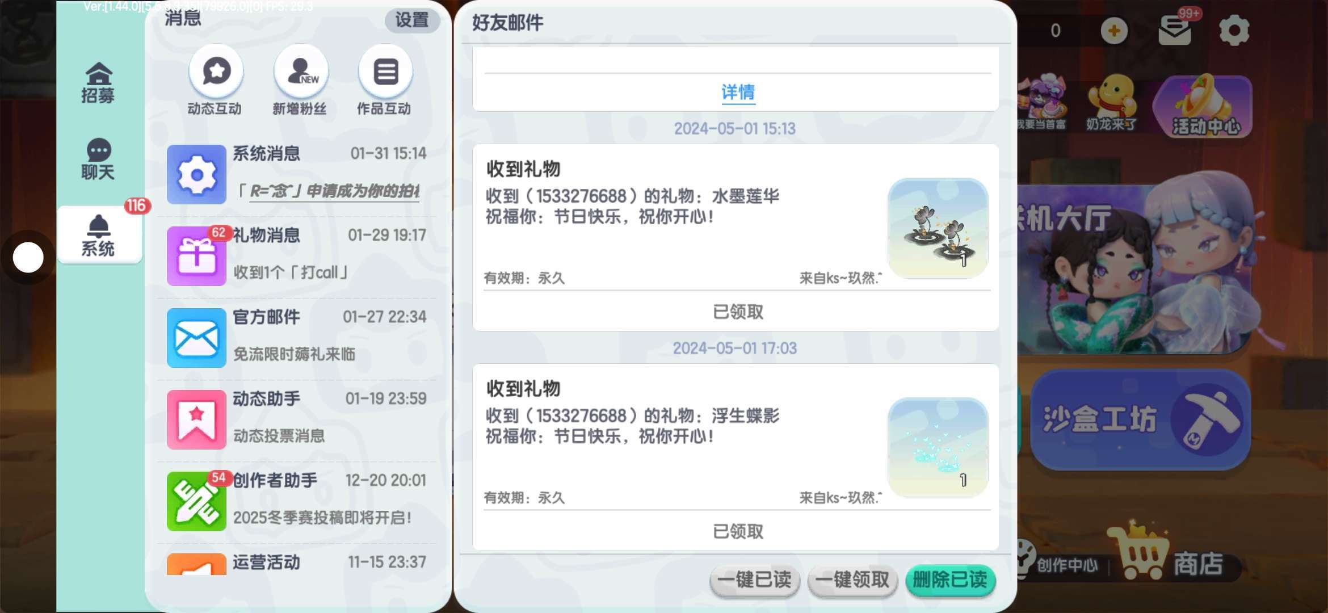Open the 作品互动 list icon
The image size is (1328, 613).
[385, 72]
